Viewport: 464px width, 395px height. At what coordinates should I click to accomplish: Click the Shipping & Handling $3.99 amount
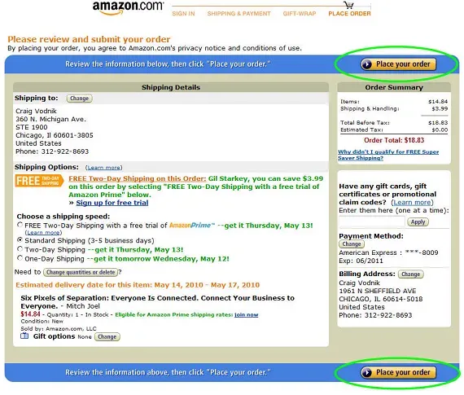click(x=440, y=108)
